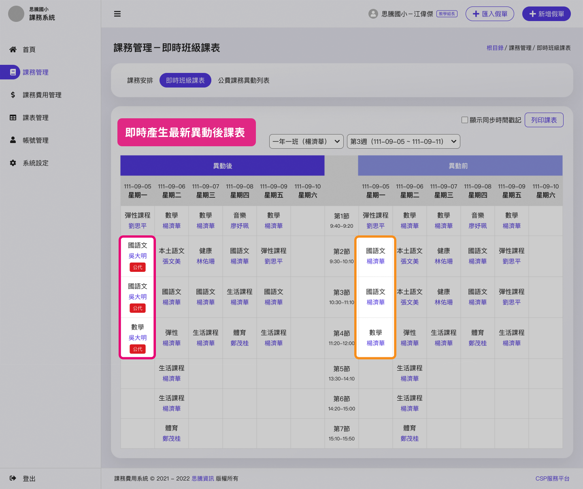Viewport: 583px width, 489px height.
Task: Follow the 根目錄 breadcrumb link
Action: click(x=495, y=48)
